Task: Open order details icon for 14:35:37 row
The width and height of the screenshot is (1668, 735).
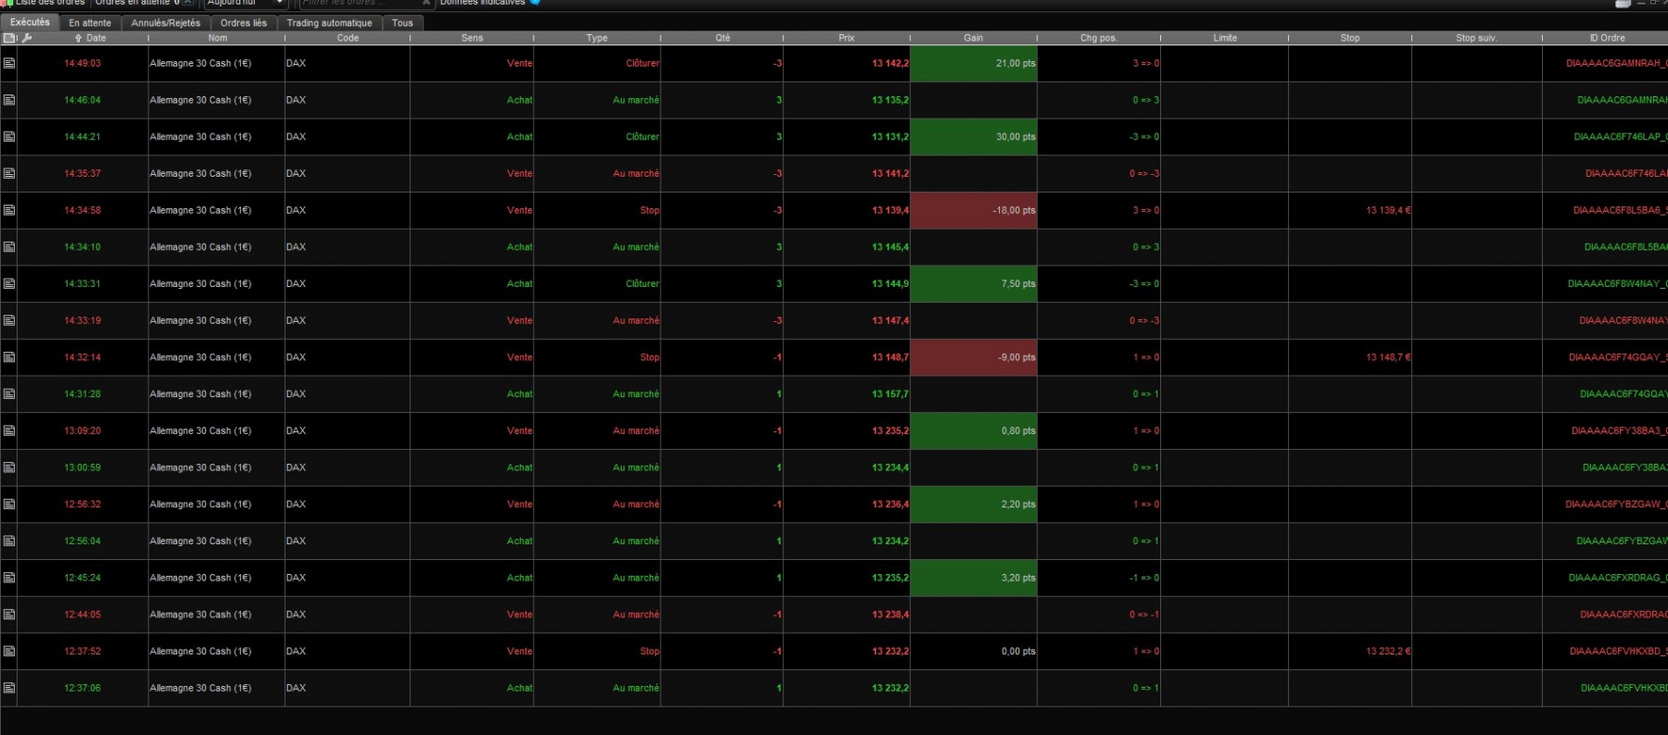Action: (x=9, y=173)
